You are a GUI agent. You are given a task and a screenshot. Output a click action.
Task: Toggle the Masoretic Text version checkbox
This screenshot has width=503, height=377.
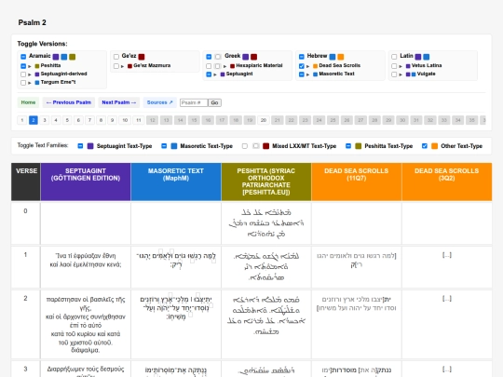coord(302,74)
